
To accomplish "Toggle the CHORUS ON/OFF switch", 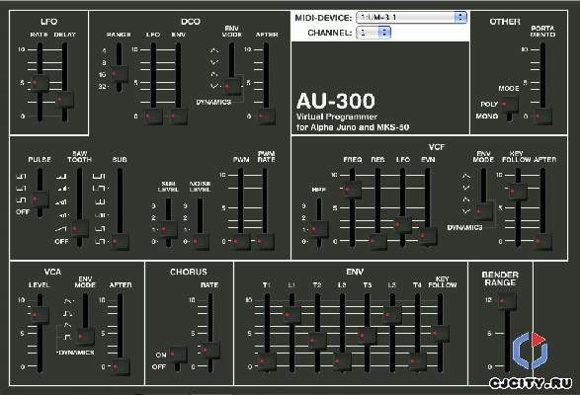I will click(178, 355).
